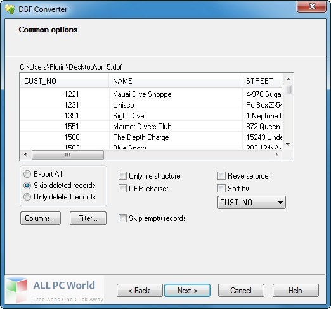This screenshot has height=309, width=331.
Task: Click the DBF Converter title bar icon
Action: point(10,9)
